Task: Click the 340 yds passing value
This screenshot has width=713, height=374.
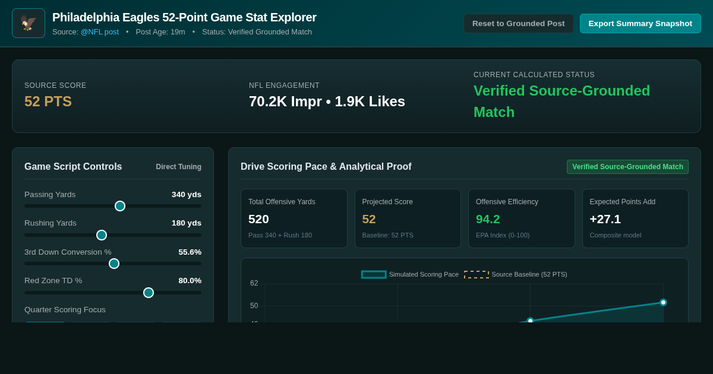Action: (187, 194)
